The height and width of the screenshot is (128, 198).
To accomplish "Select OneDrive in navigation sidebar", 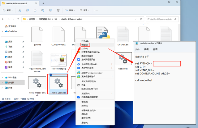I will click(x=11, y=31).
